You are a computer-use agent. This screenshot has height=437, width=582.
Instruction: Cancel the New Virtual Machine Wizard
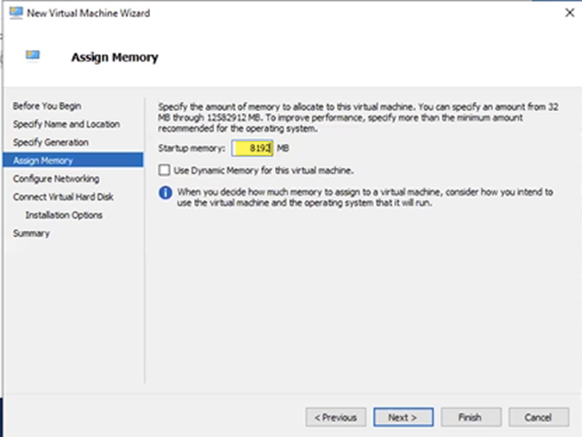pyautogui.click(x=538, y=417)
